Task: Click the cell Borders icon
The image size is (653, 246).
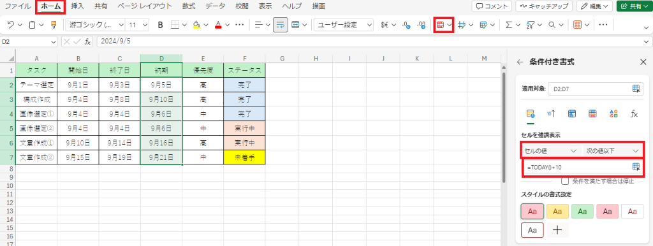Action: [175, 25]
